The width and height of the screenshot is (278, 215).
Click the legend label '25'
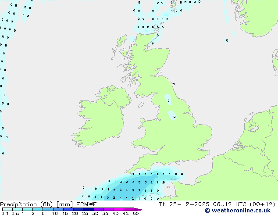coord(85,213)
